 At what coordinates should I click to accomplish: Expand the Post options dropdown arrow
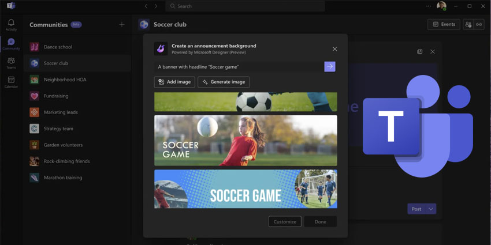click(431, 209)
